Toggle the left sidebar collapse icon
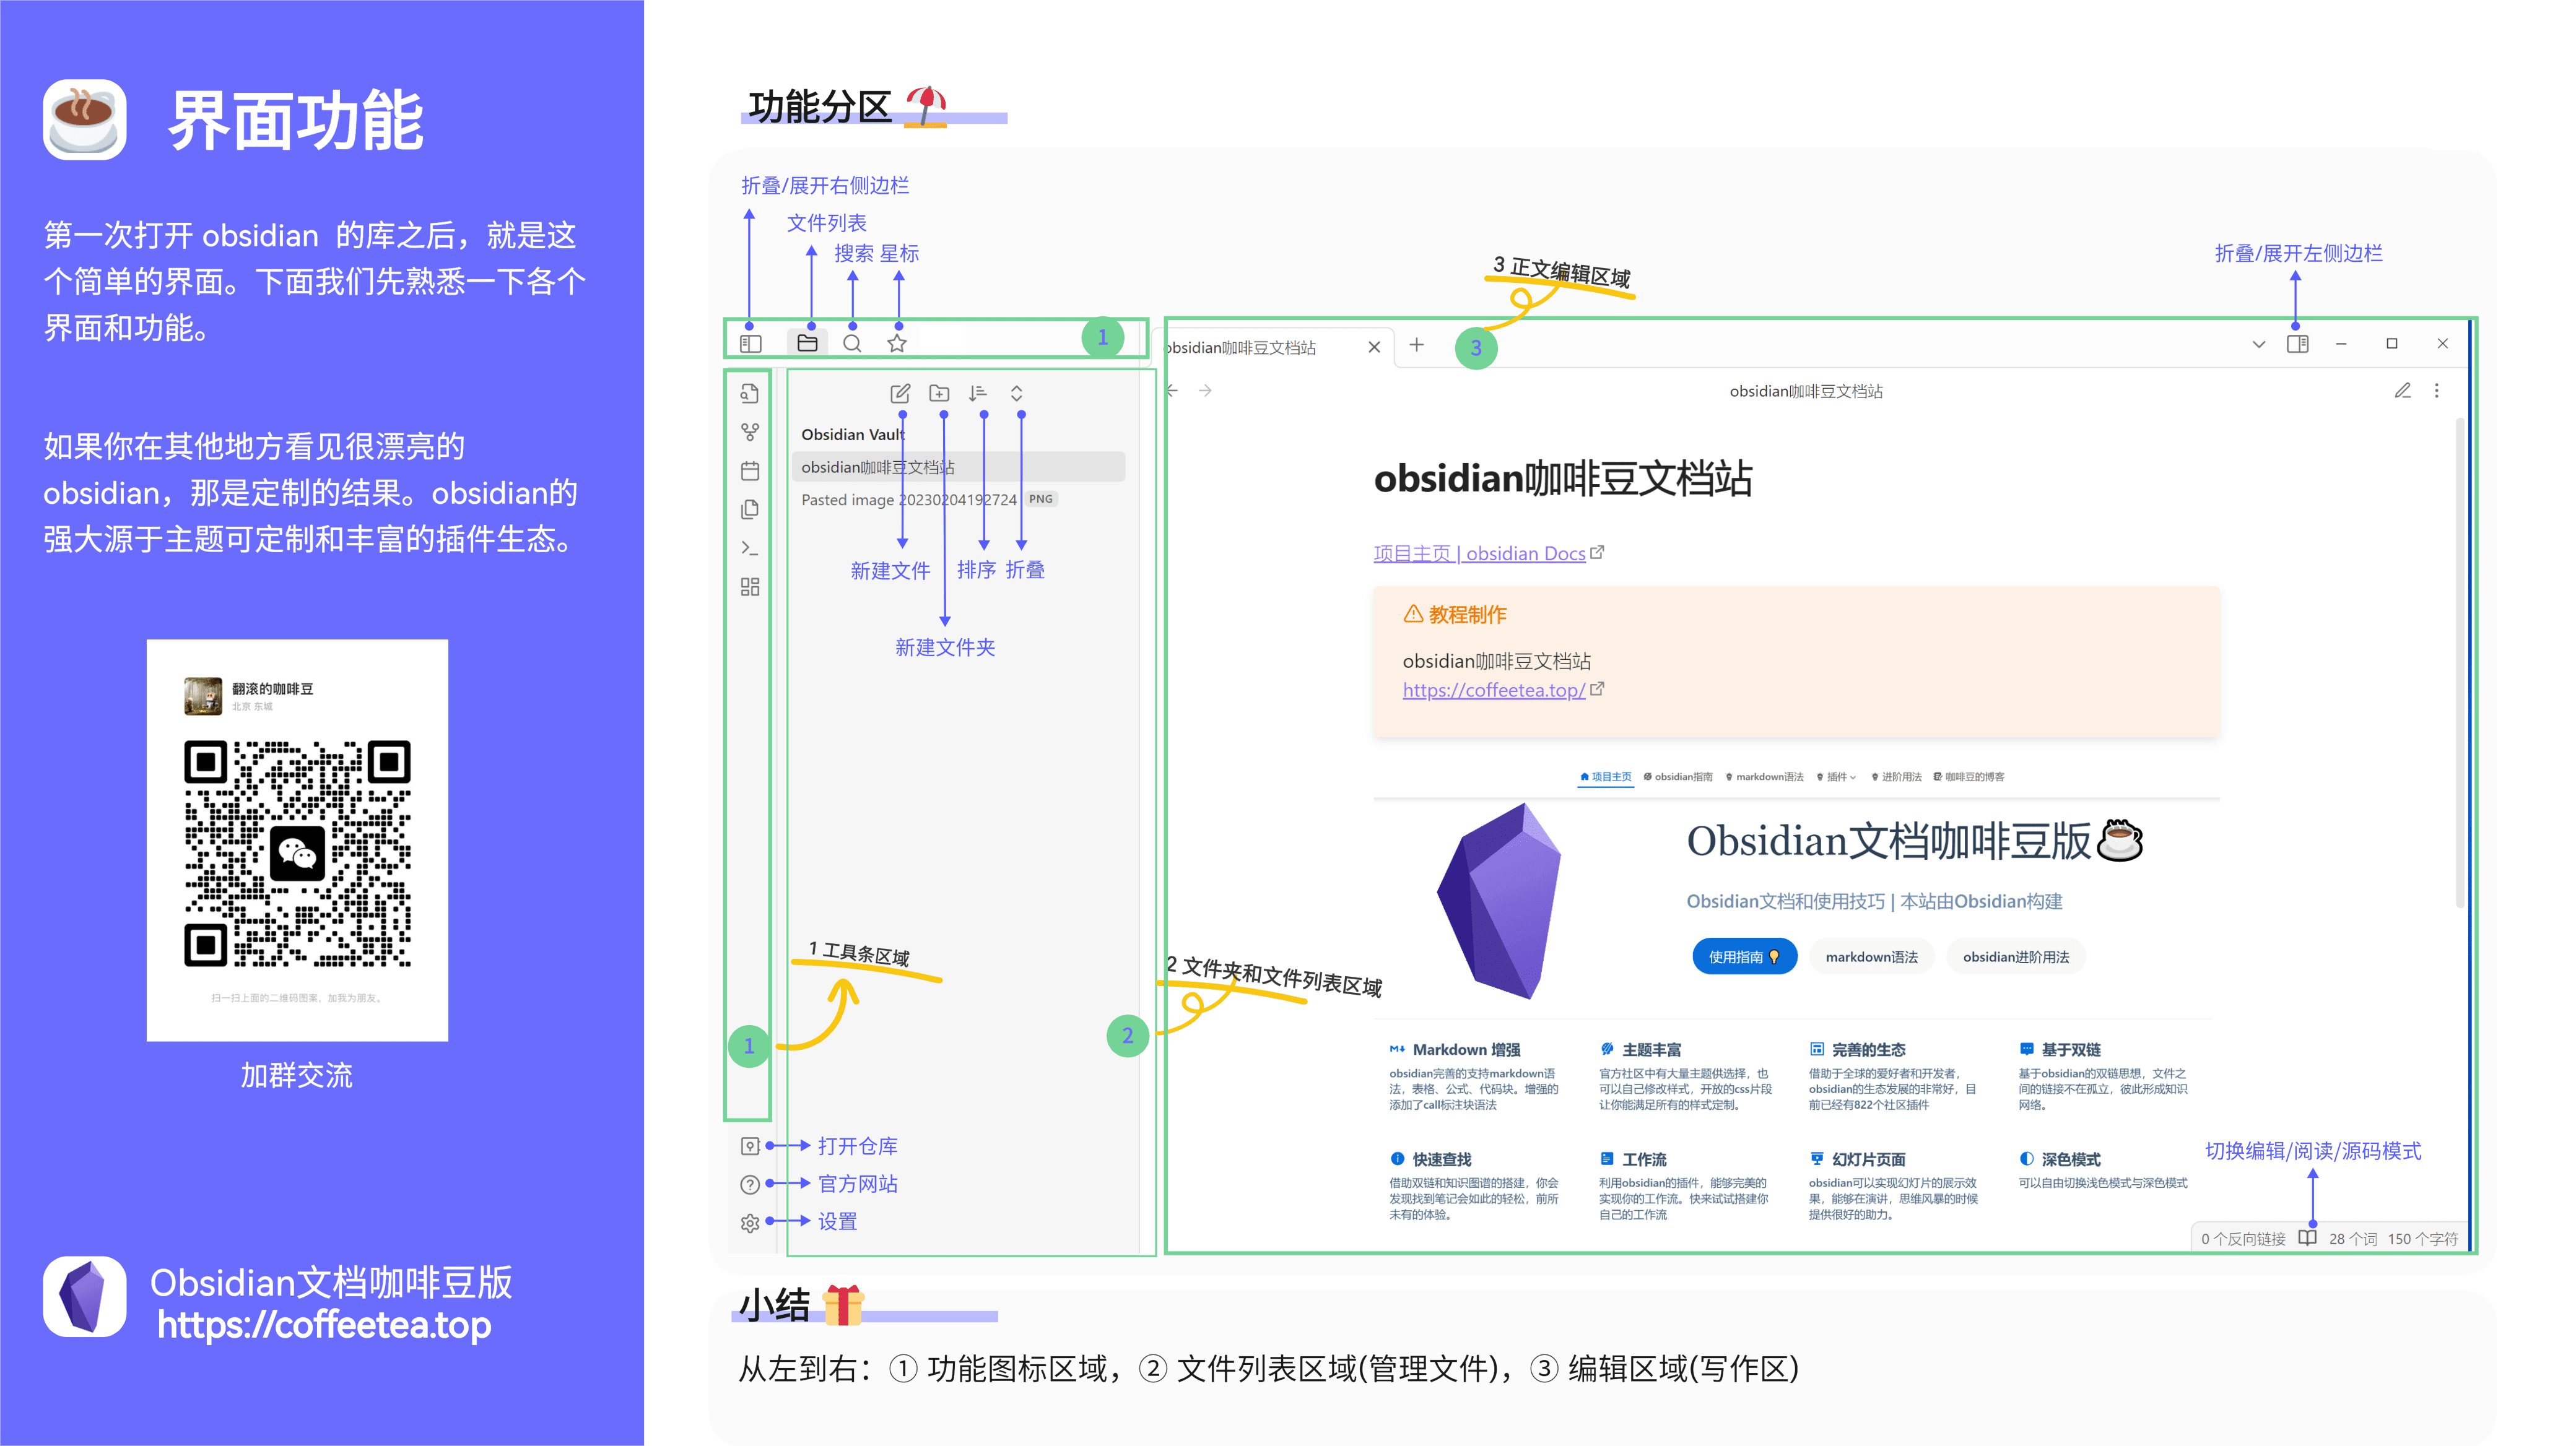The image size is (2576, 1446). point(750,344)
